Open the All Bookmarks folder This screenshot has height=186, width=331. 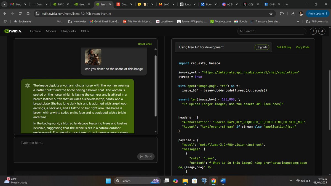[x=317, y=21]
